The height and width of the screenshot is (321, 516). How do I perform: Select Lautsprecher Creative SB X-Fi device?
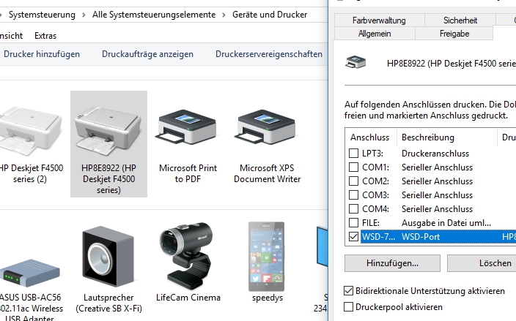click(108, 256)
